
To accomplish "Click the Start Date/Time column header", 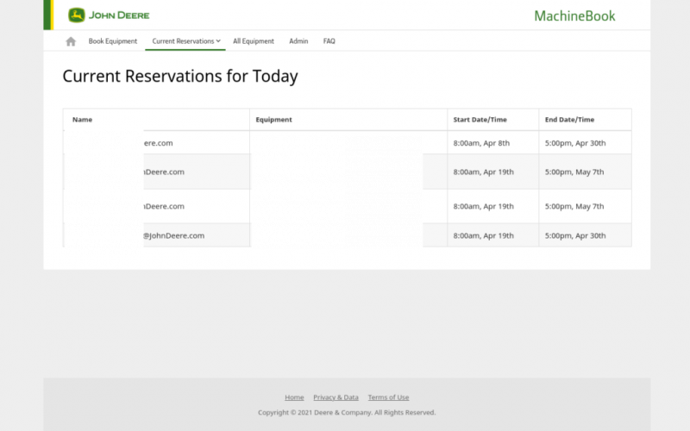I will [x=480, y=120].
